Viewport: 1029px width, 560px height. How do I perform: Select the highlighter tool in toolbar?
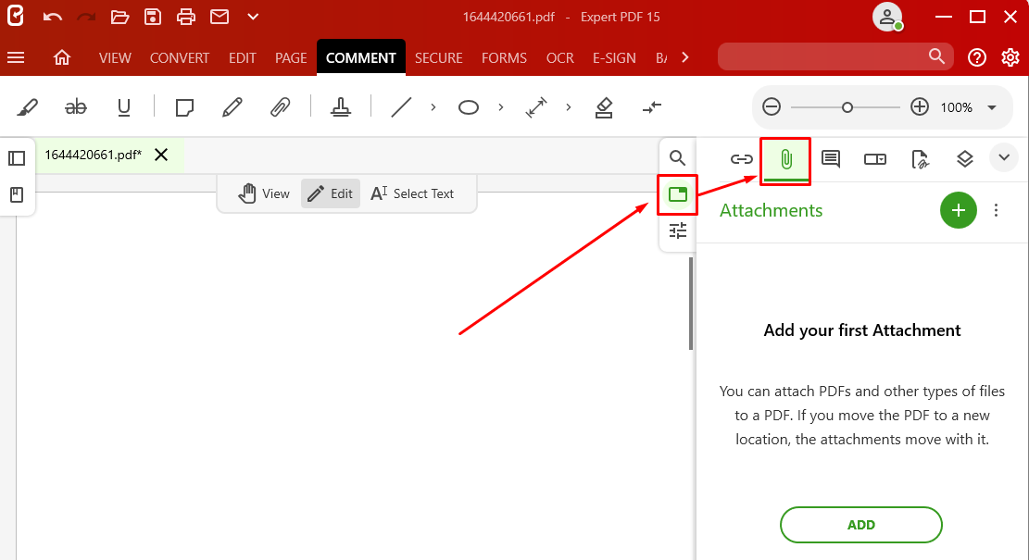coord(27,107)
